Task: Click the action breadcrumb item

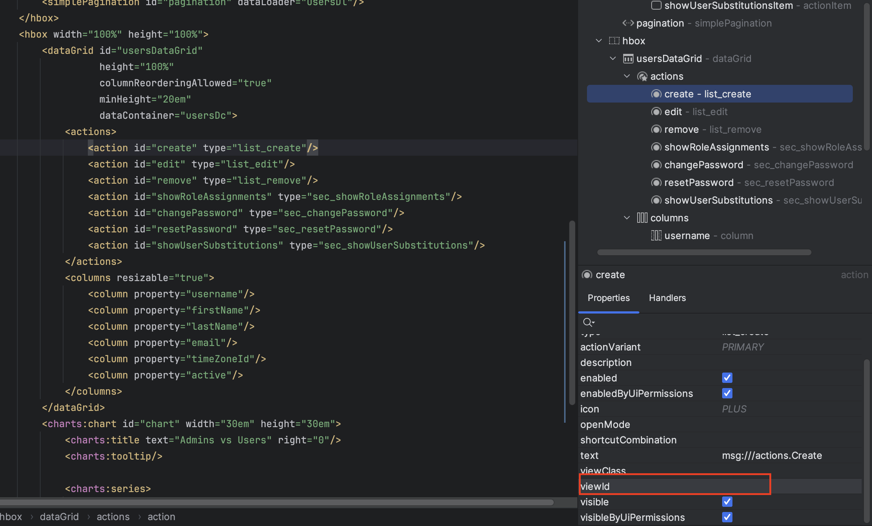Action: point(161,517)
